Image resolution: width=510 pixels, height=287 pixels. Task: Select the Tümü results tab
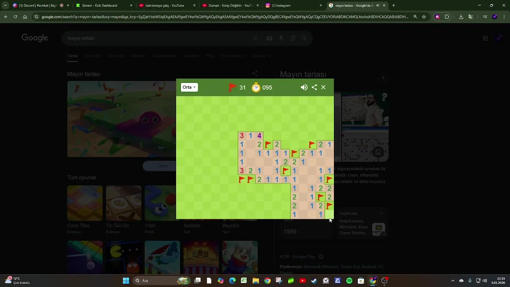pyautogui.click(x=72, y=56)
